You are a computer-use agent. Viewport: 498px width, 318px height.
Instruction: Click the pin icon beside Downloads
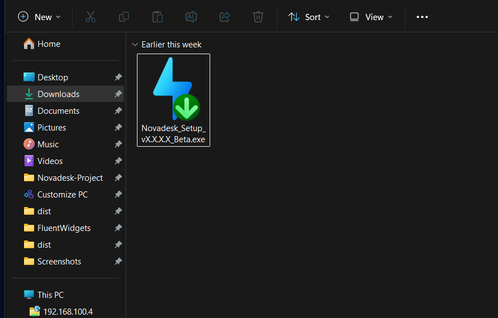118,94
